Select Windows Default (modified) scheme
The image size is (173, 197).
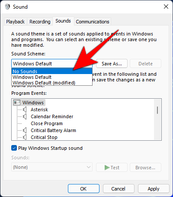[x=52, y=83]
